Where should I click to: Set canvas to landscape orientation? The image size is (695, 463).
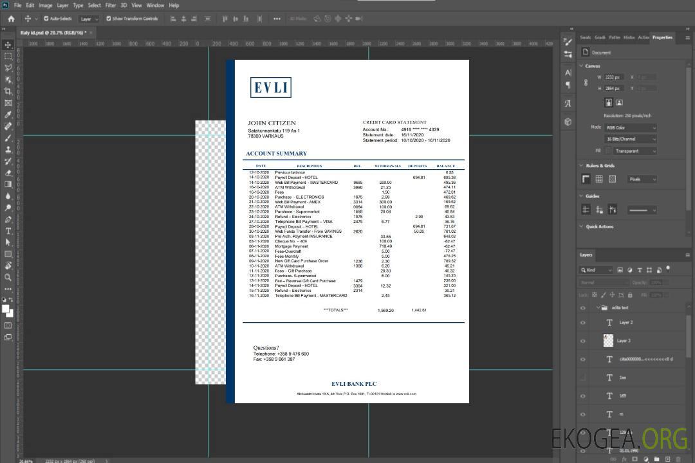coord(619,103)
